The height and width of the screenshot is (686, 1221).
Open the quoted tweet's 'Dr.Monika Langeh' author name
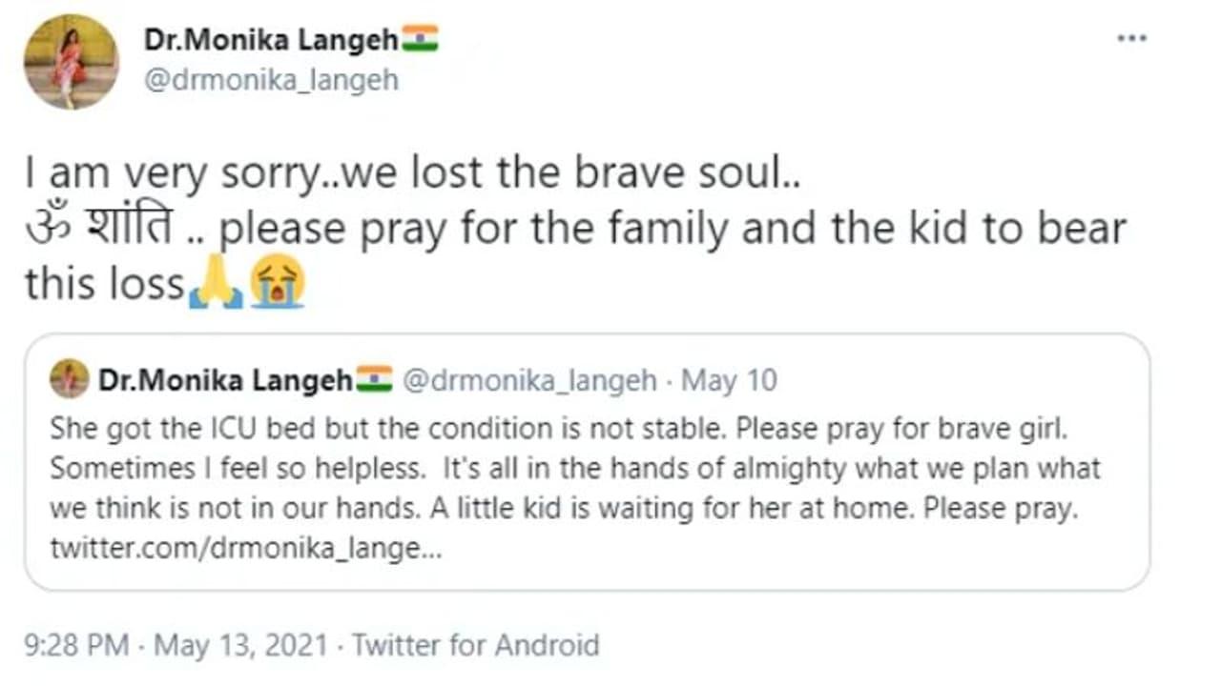pos(225,381)
